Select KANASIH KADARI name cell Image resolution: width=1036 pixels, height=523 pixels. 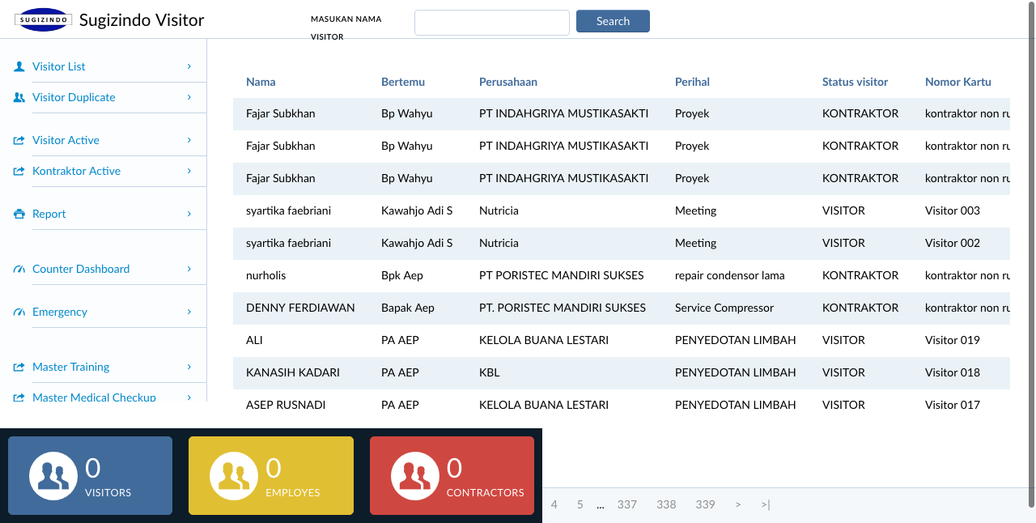[293, 372]
